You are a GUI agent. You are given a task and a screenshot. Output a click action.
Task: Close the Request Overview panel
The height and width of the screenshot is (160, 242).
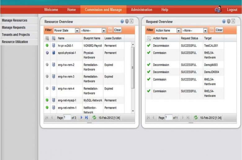(x=233, y=21)
